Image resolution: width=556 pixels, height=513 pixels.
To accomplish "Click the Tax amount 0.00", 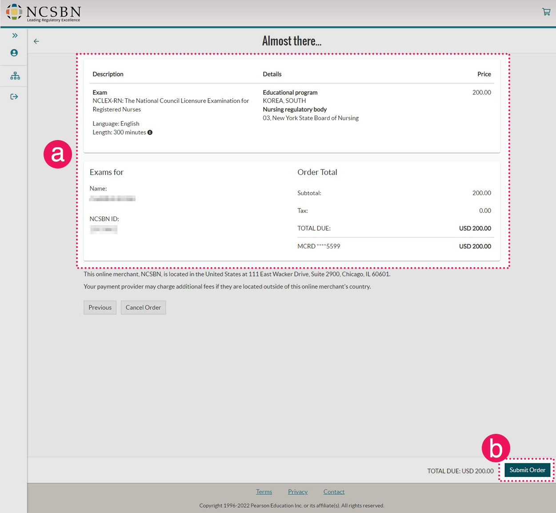I will (485, 211).
